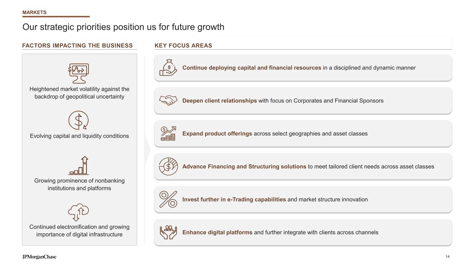Click the growth chart with coins icon
472x265 pixels.
pyautogui.click(x=168, y=134)
